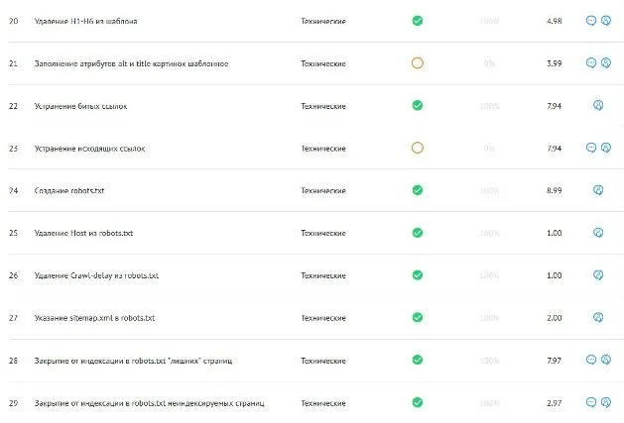Open assignee icon for task 29
Viewport: 624px width, 423px height.
coord(606,402)
